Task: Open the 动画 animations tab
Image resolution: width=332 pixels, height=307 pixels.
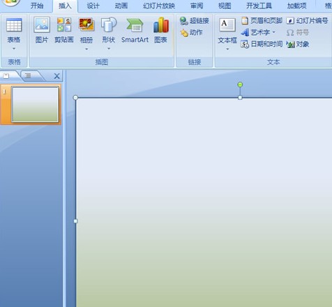Action: [x=121, y=6]
